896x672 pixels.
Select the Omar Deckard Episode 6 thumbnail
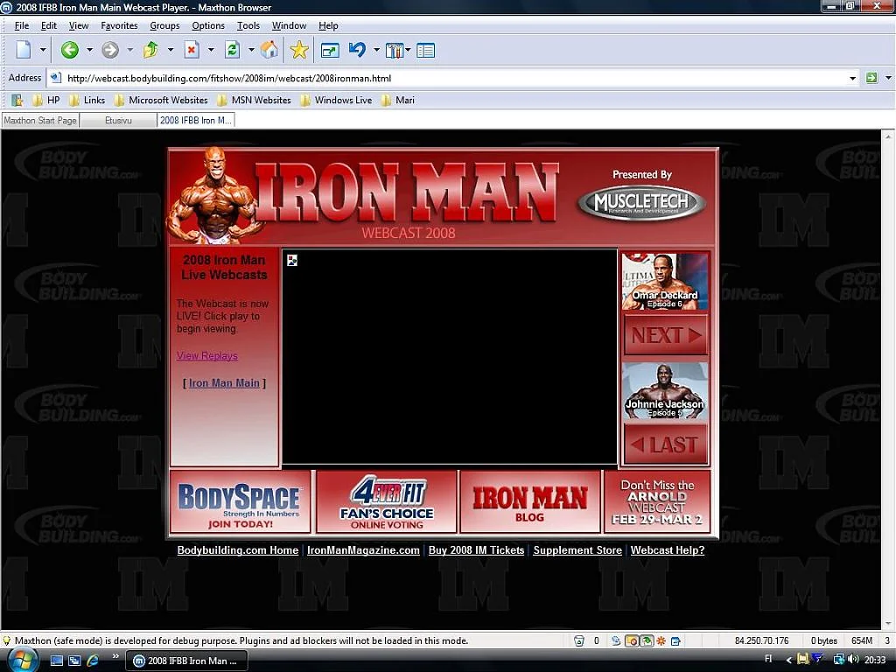(665, 282)
